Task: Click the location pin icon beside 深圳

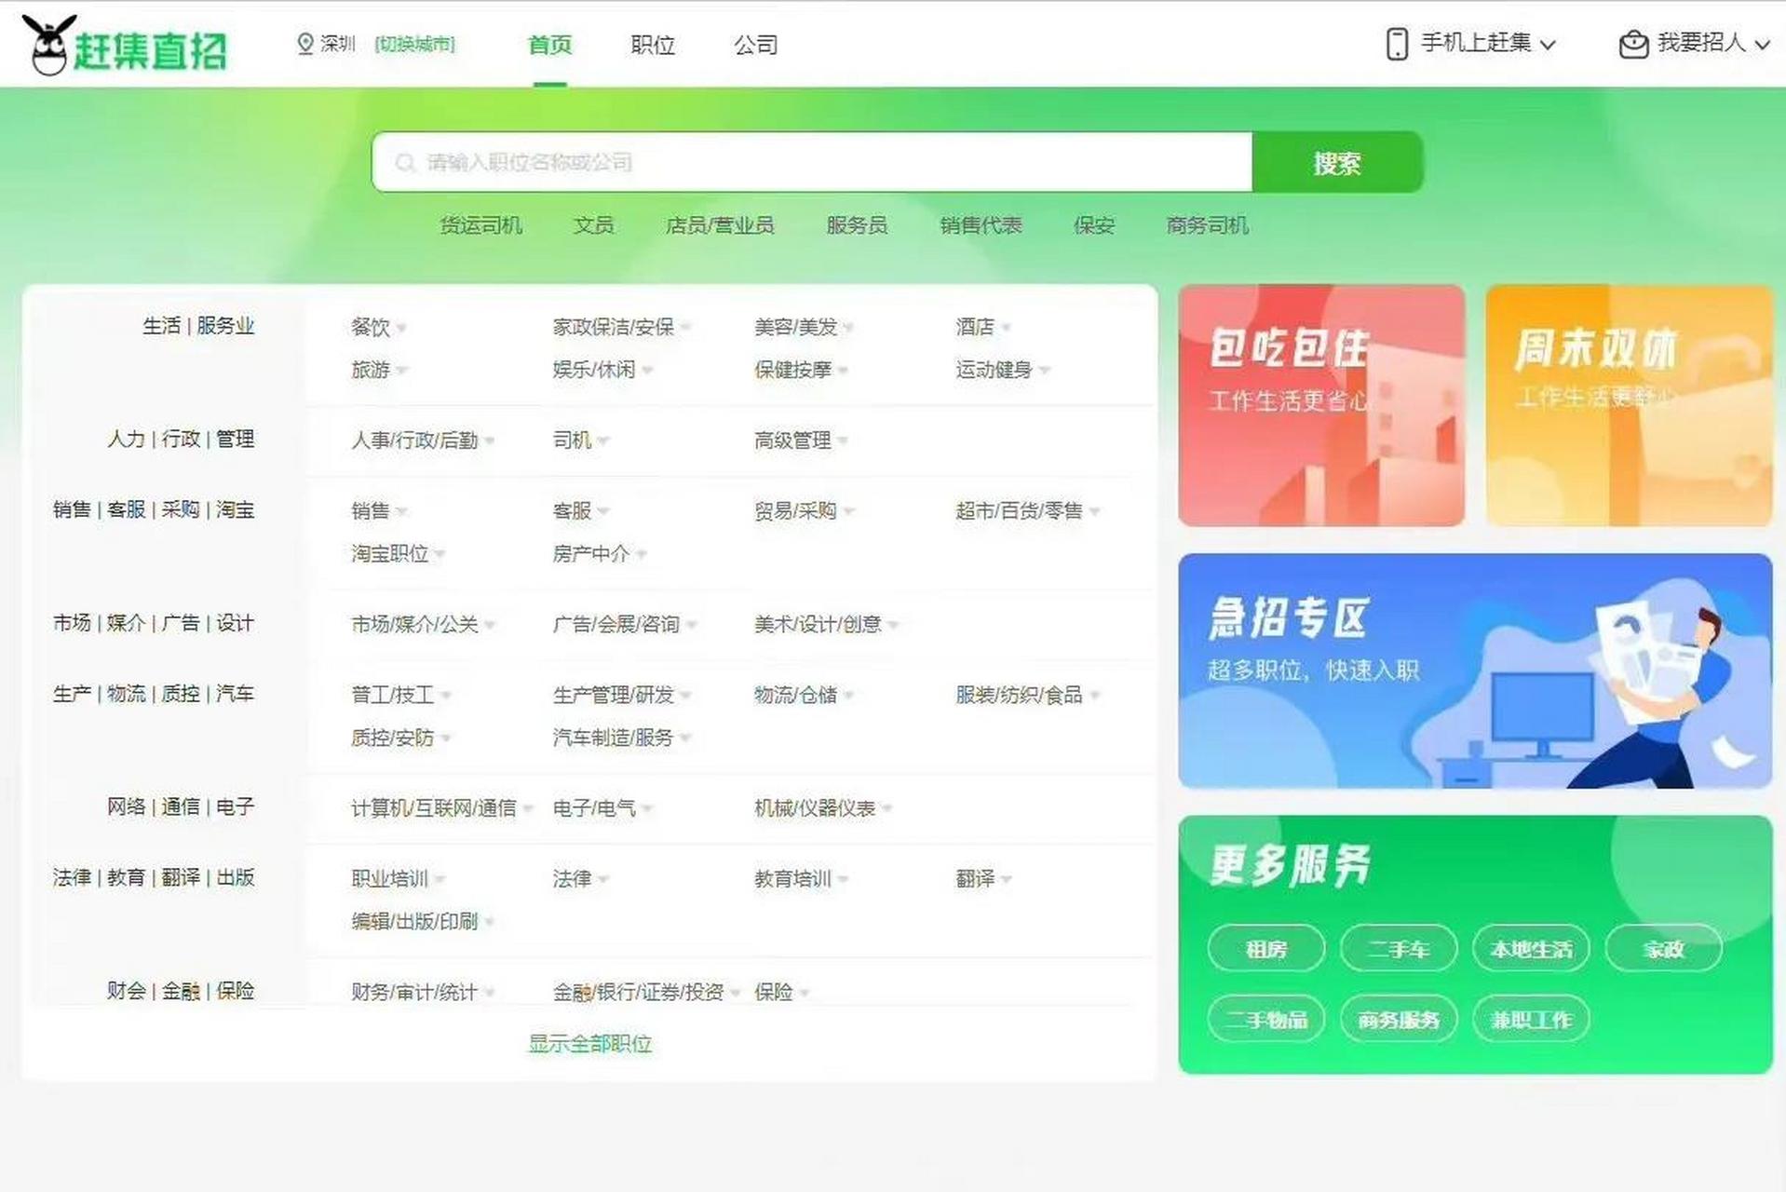Action: click(304, 44)
